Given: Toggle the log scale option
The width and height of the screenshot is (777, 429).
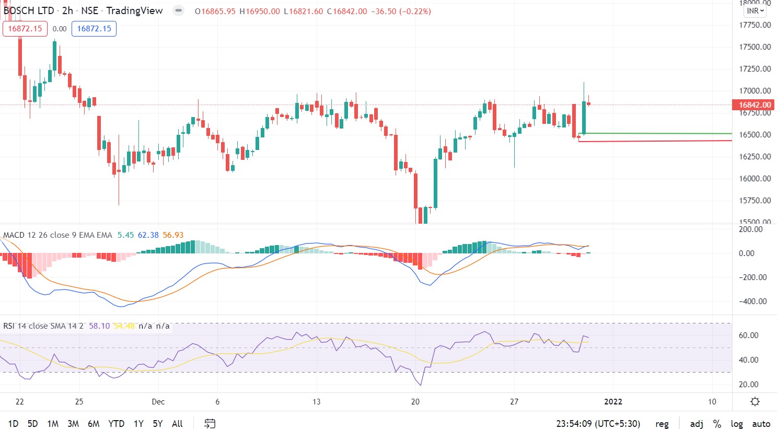Looking at the screenshot, I should 737,424.
